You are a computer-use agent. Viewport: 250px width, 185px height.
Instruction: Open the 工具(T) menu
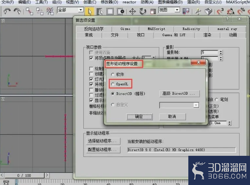pyautogui.click(x=41, y=2)
